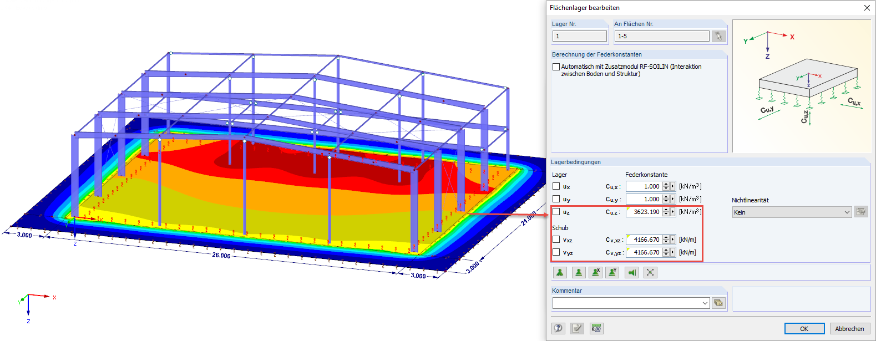Click the pick-surfaces icon beside An Flächen Nr.
The height and width of the screenshot is (341, 876).
[718, 36]
